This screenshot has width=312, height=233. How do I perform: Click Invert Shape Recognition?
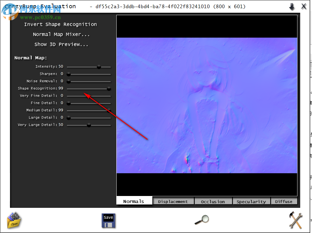(61, 24)
